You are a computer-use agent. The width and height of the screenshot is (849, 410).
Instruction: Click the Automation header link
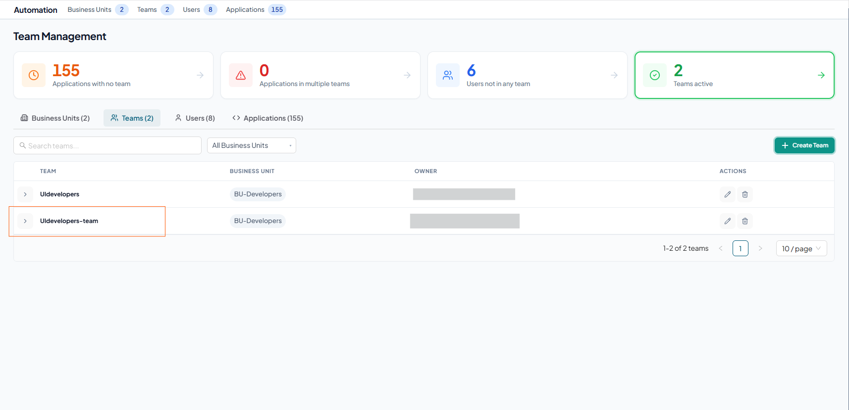pyautogui.click(x=36, y=10)
